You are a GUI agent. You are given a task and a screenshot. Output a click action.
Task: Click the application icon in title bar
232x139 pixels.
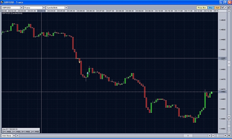coord(2,2)
